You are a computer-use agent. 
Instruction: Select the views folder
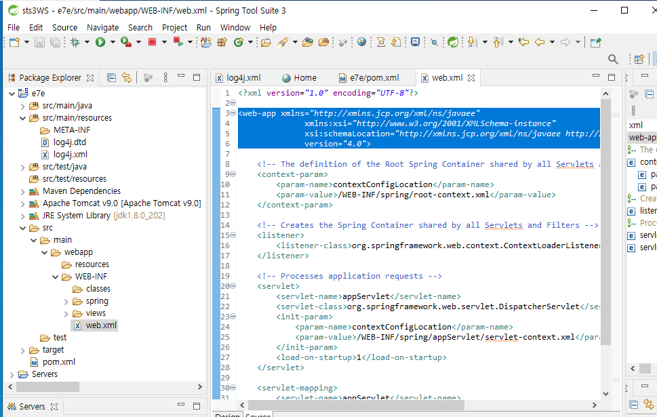click(89, 313)
